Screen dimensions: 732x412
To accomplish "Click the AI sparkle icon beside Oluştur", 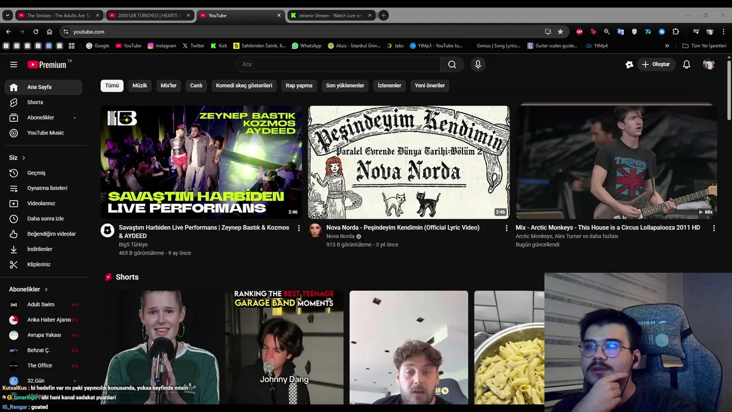I will 629,65.
